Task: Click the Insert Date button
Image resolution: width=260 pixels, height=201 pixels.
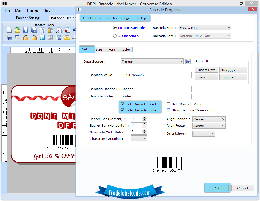Action: pyautogui.click(x=206, y=70)
